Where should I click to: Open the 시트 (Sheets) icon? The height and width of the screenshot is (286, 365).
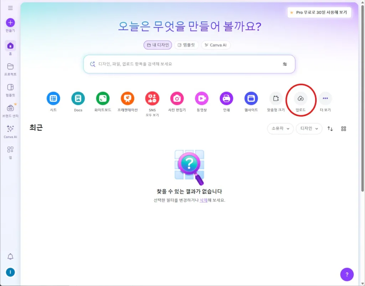point(53,98)
